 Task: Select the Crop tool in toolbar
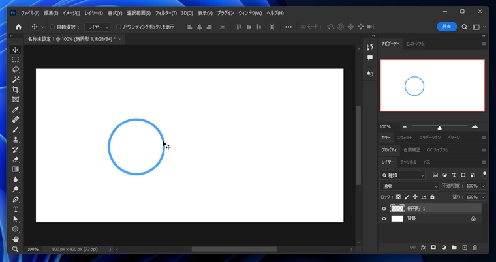(16, 89)
